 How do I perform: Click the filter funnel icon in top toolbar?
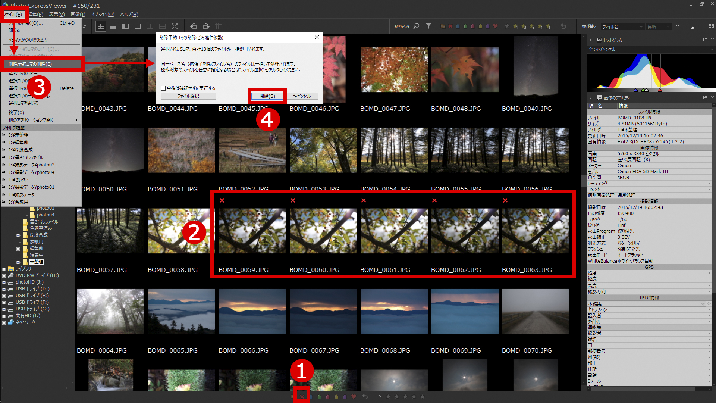tap(428, 26)
